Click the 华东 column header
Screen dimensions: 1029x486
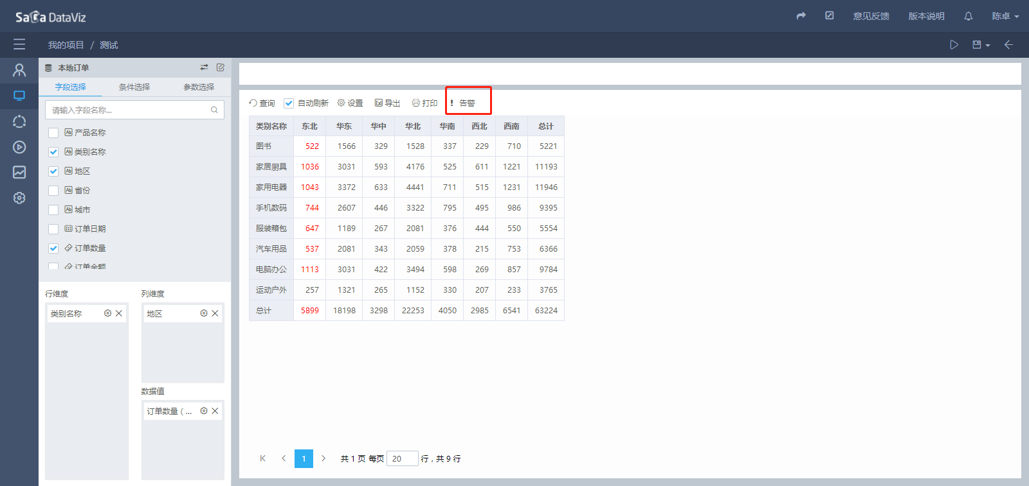[344, 126]
